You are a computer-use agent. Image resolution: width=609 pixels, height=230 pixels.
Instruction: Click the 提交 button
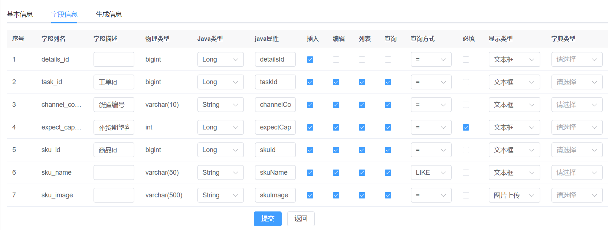268,219
